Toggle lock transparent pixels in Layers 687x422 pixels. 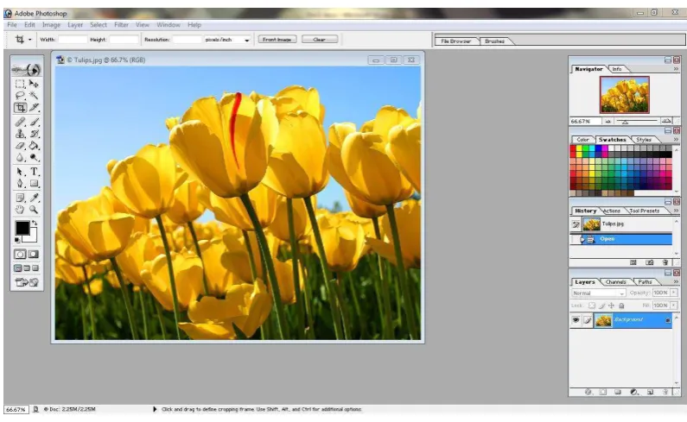pyautogui.click(x=592, y=305)
